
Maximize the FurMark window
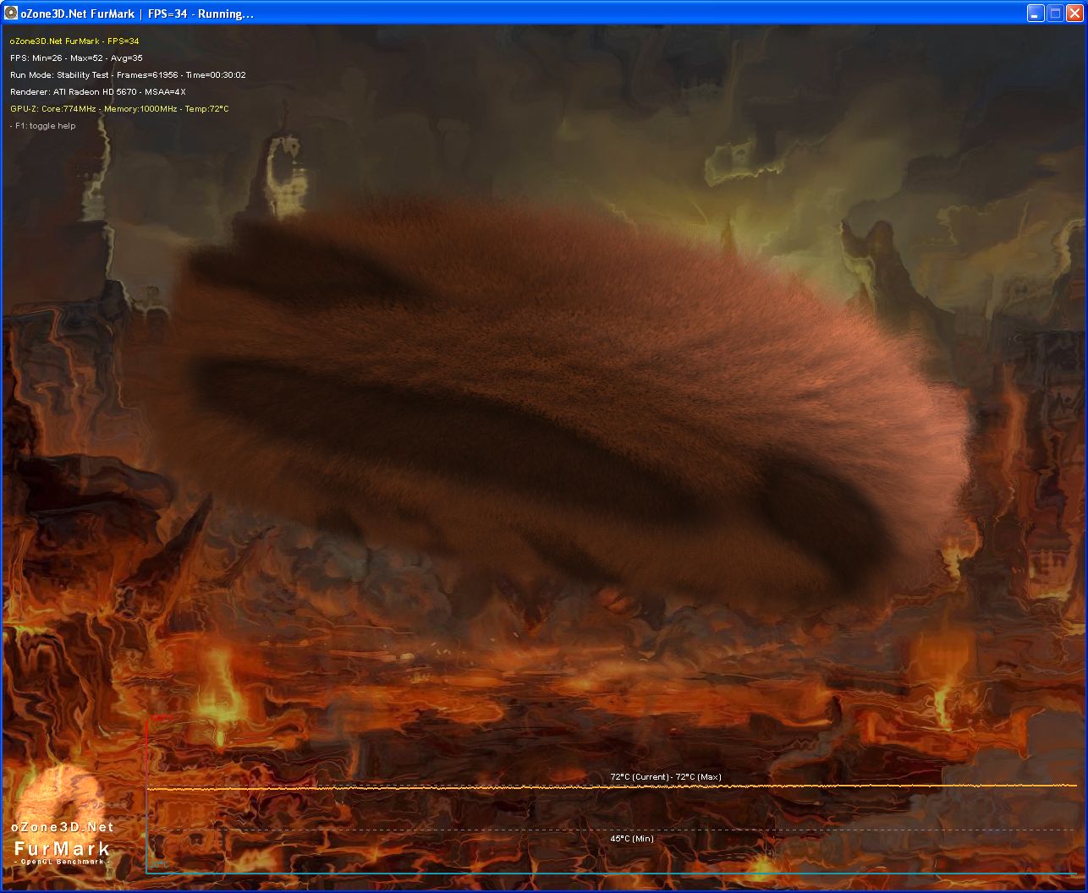(x=1055, y=13)
